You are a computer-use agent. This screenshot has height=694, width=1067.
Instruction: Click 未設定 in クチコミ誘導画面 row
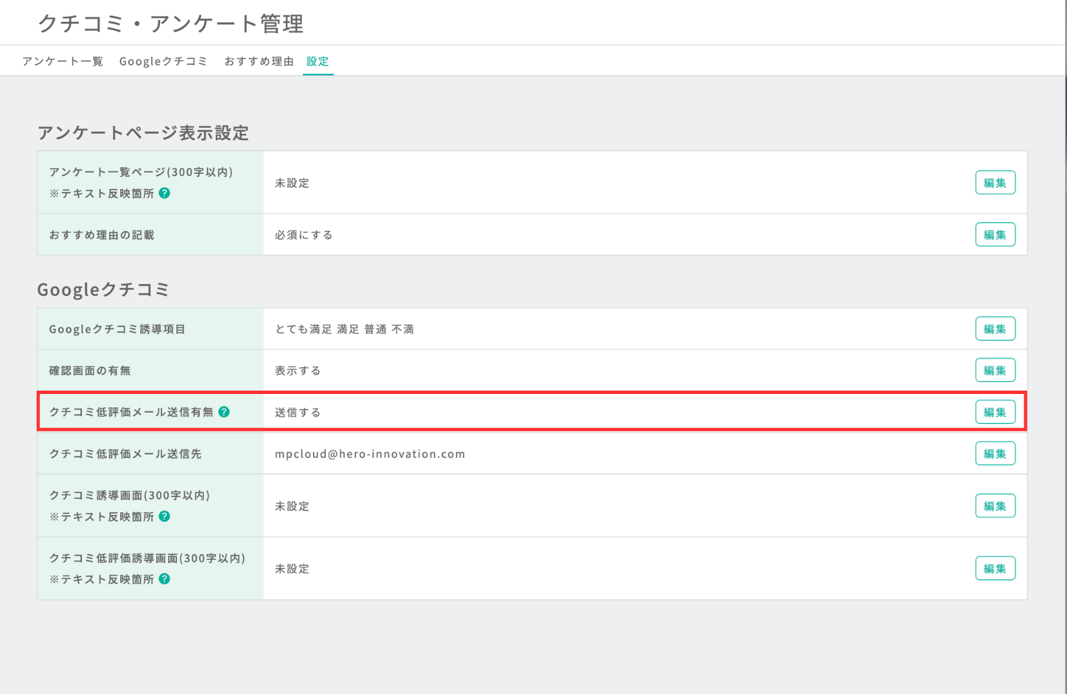click(292, 506)
